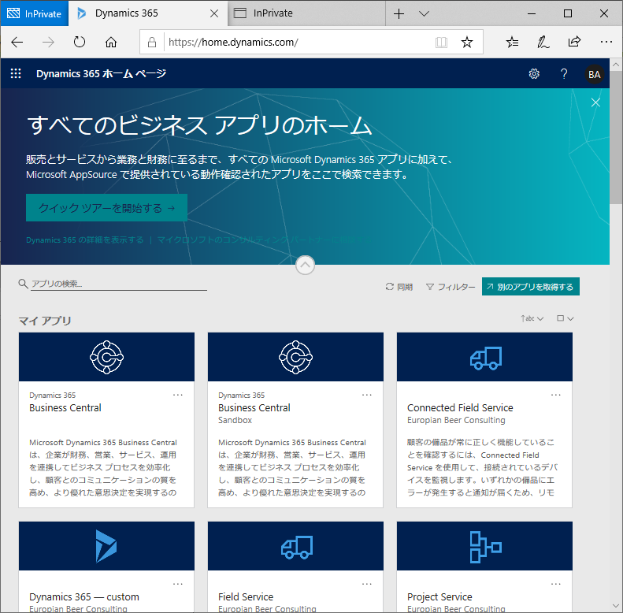The width and height of the screenshot is (623, 613).
Task: Click Dynamics 365 ホーム ページ header title
Action: (102, 74)
